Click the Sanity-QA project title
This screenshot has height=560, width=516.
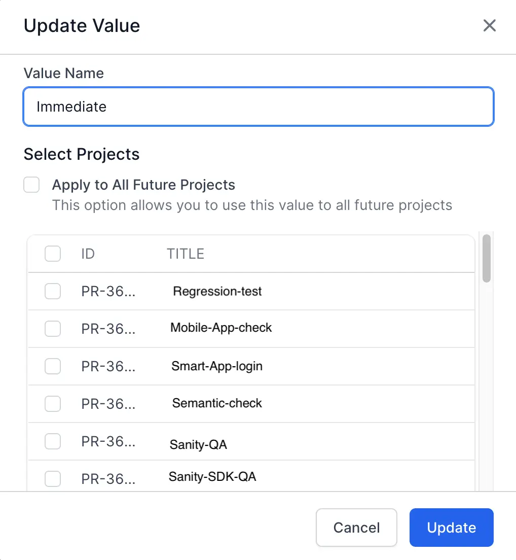pos(198,445)
